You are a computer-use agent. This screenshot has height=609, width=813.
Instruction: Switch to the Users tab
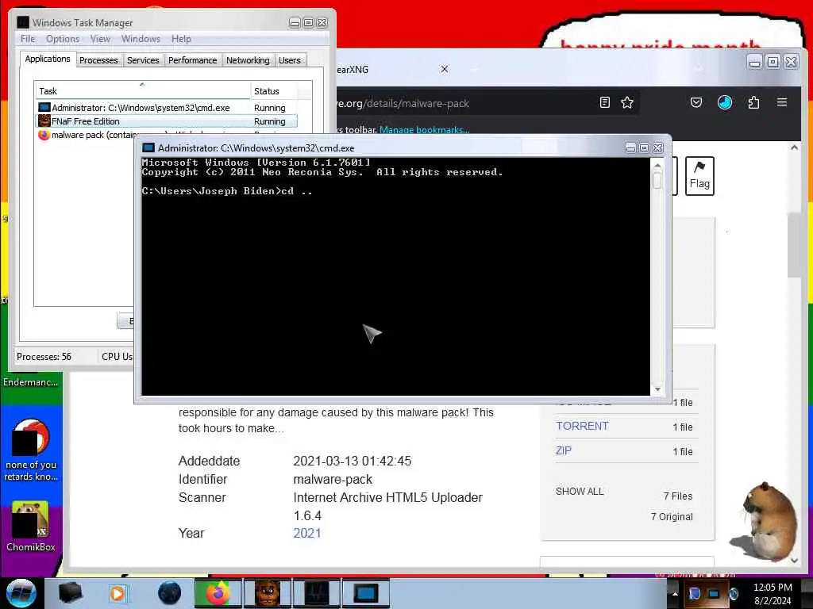click(x=289, y=60)
